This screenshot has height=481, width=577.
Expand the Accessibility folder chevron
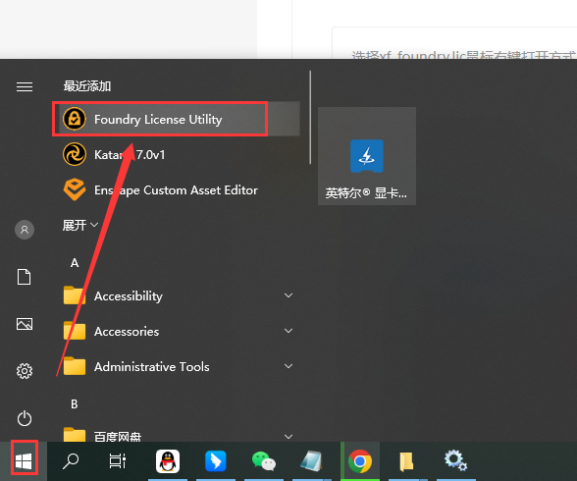pyautogui.click(x=288, y=295)
